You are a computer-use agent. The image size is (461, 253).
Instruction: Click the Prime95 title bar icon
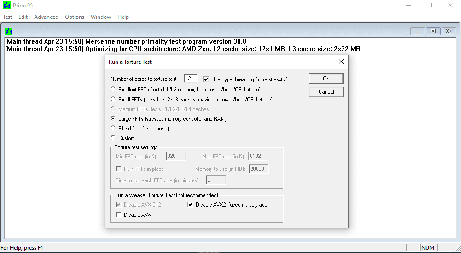pyautogui.click(x=7, y=5)
